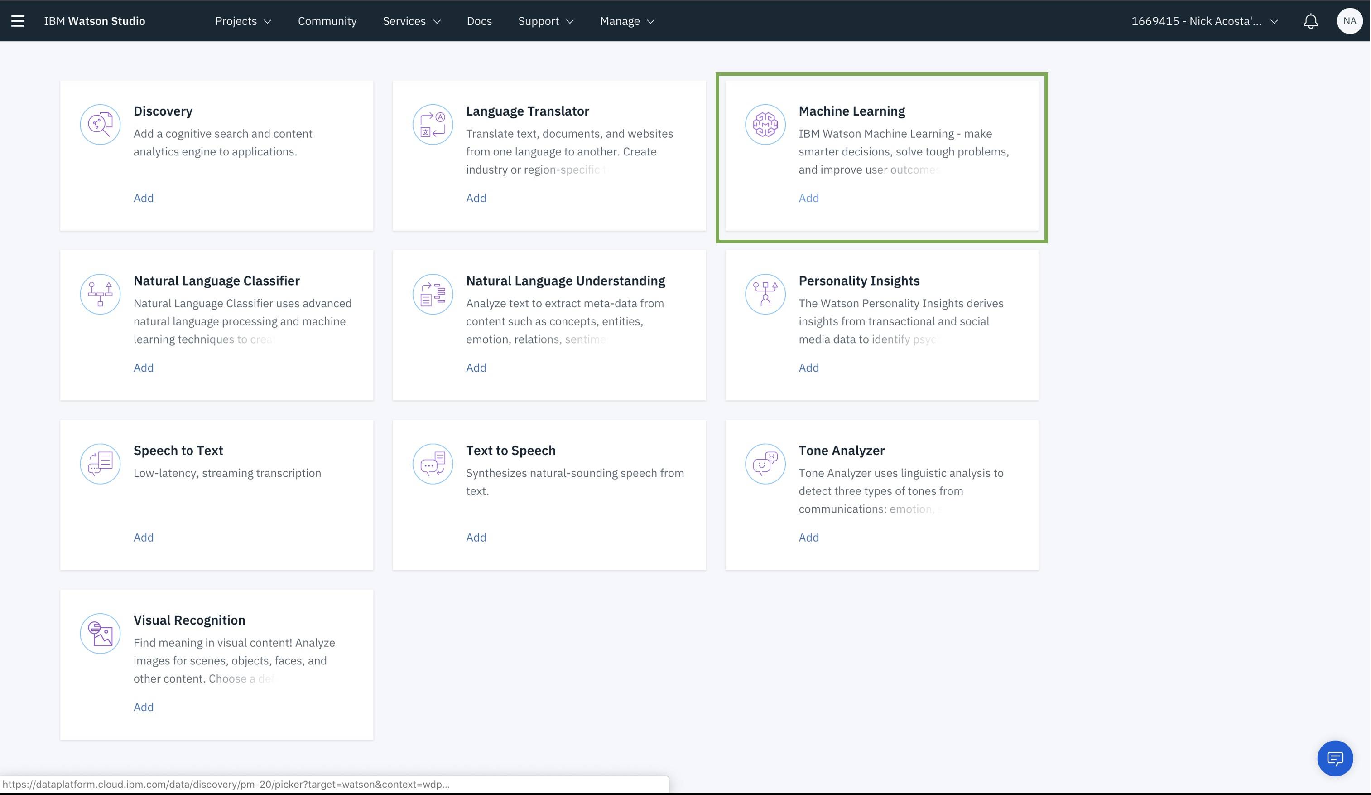1371x795 pixels.
Task: Click 'Add a cognitive search' description
Action: click(x=223, y=143)
